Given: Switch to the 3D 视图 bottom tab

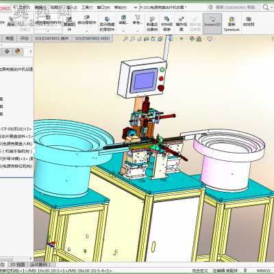Looking at the screenshot, I should pyautogui.click(x=17, y=264).
